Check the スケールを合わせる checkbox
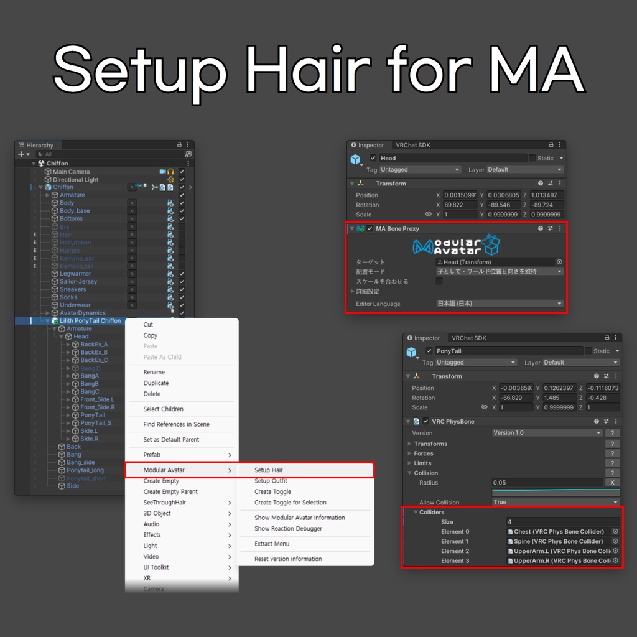 coord(439,281)
